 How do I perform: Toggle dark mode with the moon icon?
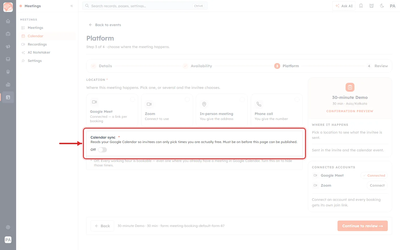pyautogui.click(x=382, y=6)
